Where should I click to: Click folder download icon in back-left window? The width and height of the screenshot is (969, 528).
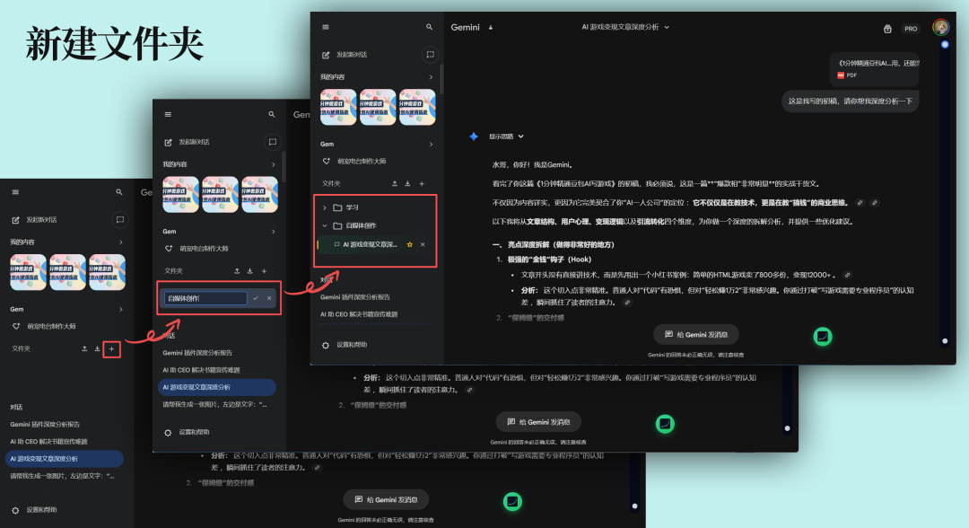pyautogui.click(x=97, y=348)
